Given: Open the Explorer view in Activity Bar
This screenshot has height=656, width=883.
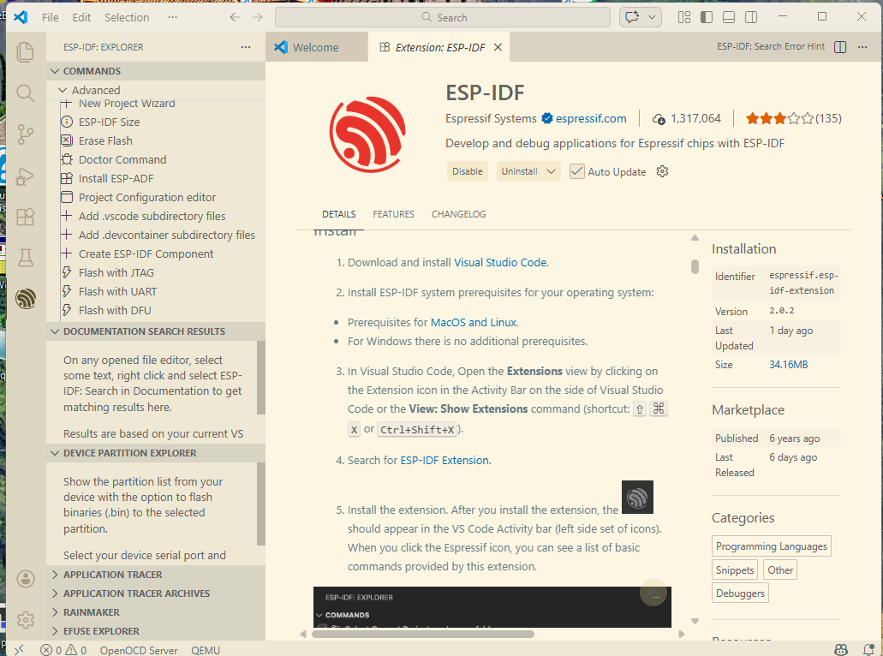Looking at the screenshot, I should (x=26, y=51).
